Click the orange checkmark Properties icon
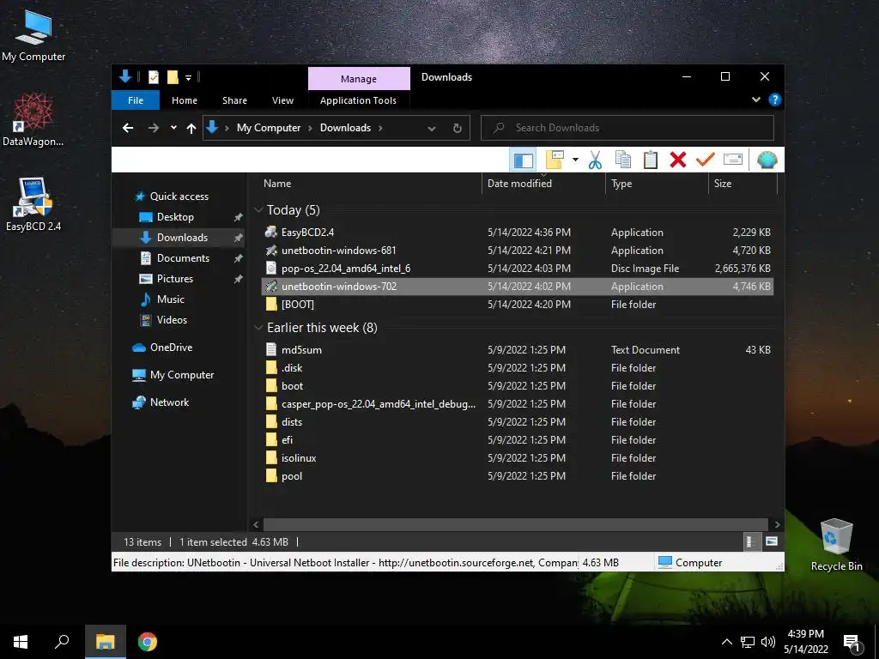The height and width of the screenshot is (659, 879). click(x=706, y=160)
